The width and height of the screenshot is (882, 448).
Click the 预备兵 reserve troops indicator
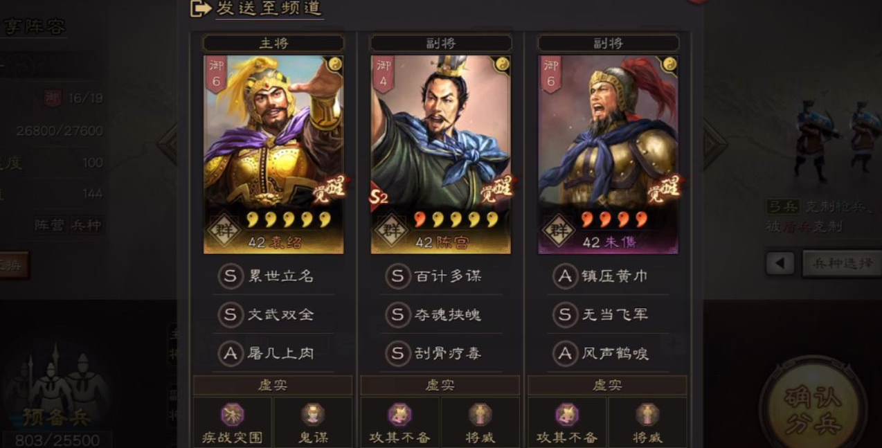click(x=57, y=417)
